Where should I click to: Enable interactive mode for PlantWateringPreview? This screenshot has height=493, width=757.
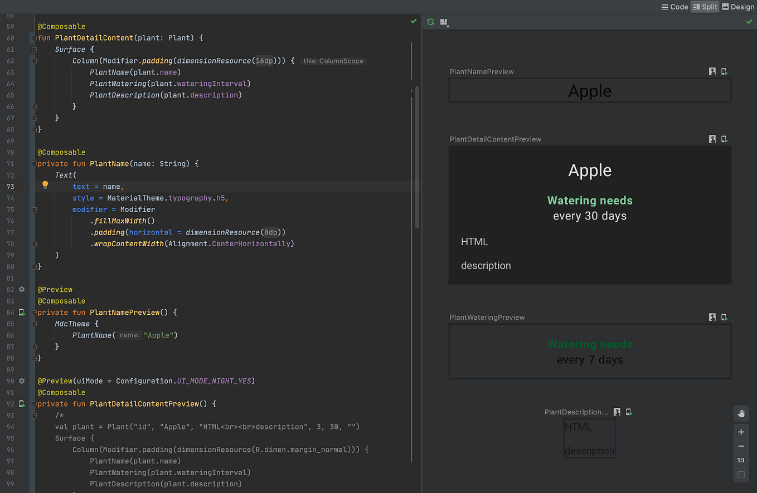pyautogui.click(x=712, y=317)
